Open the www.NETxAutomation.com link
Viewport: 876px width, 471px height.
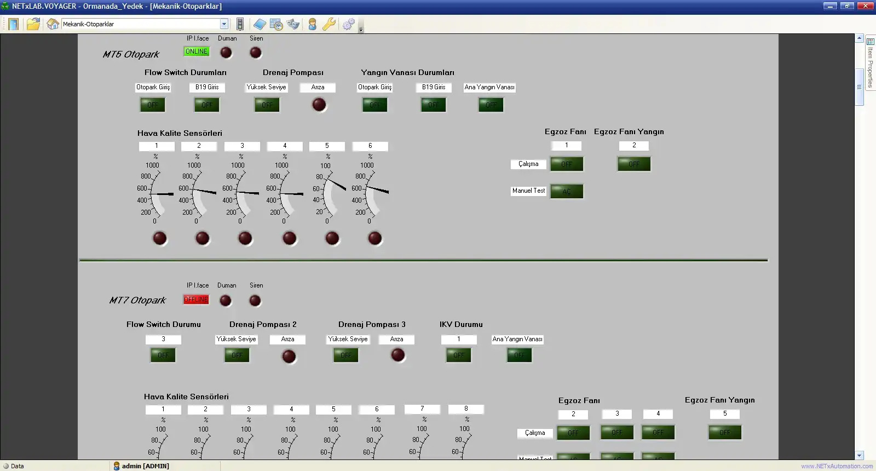click(837, 466)
